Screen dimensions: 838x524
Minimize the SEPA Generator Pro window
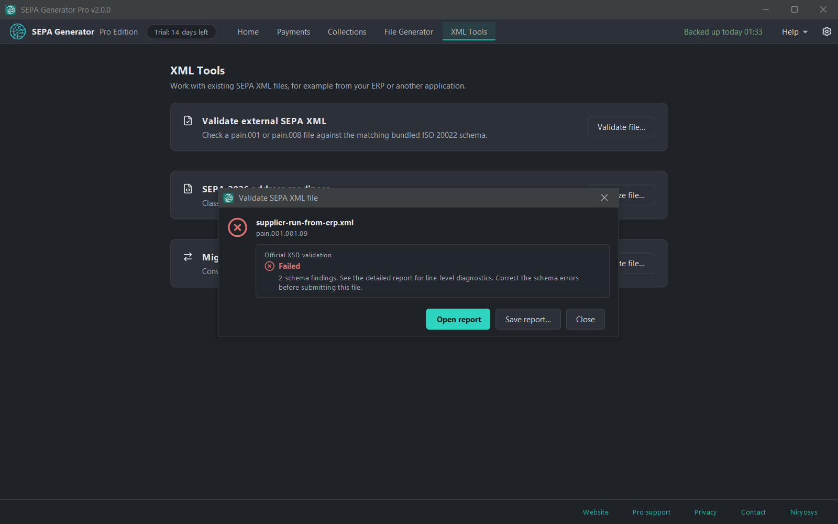click(766, 9)
